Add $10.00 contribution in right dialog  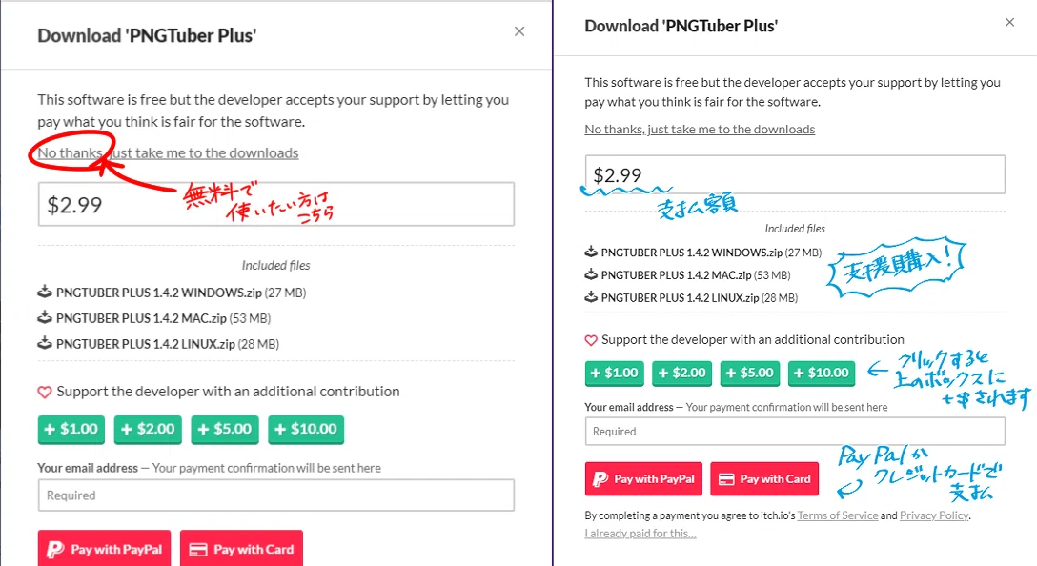(820, 373)
